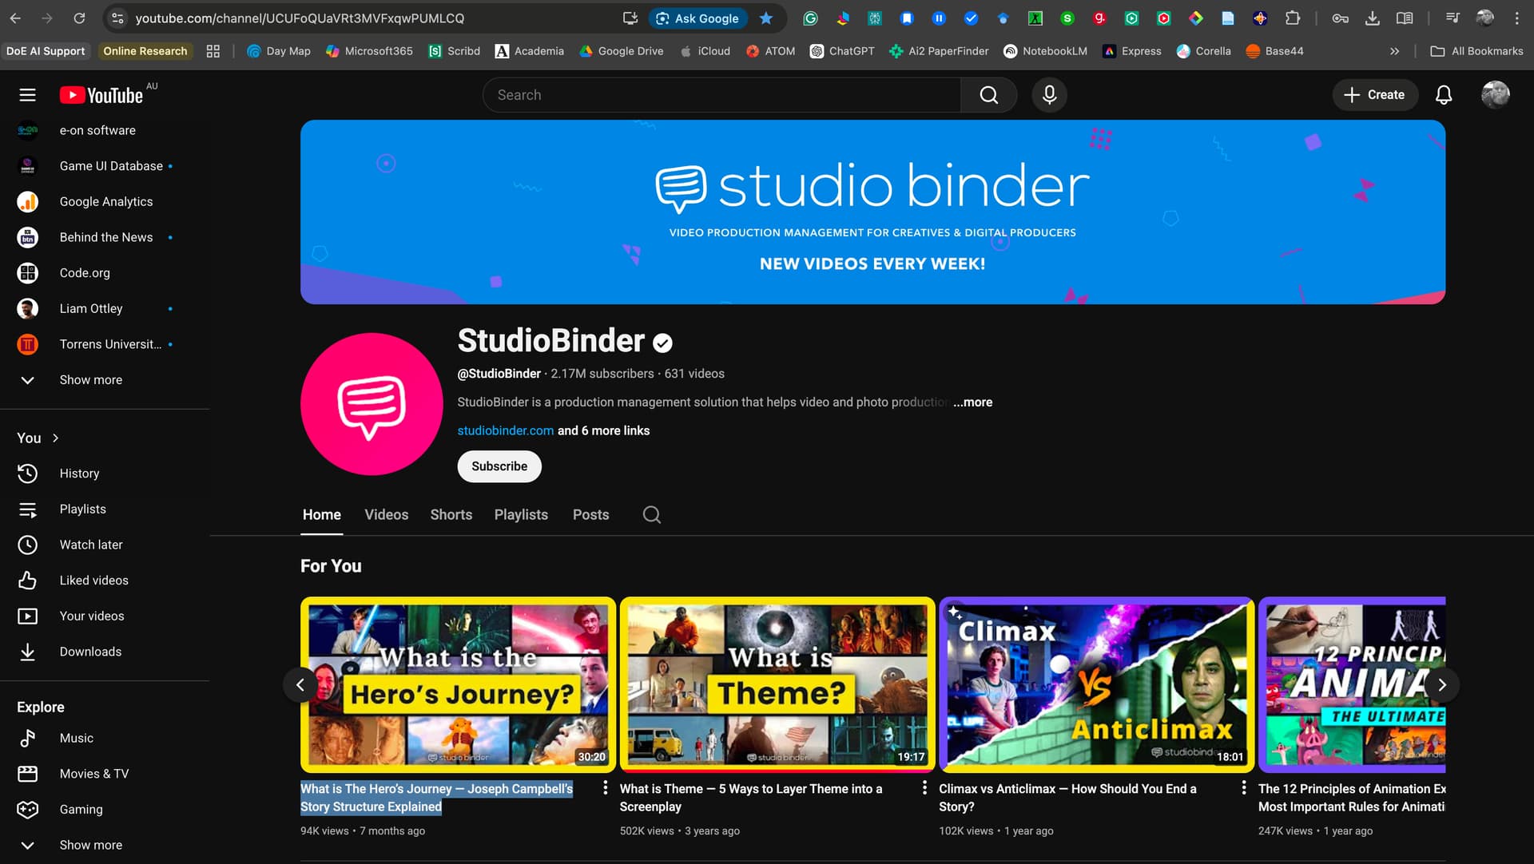
Task: Toggle the browser bookmark star
Action: point(765,18)
